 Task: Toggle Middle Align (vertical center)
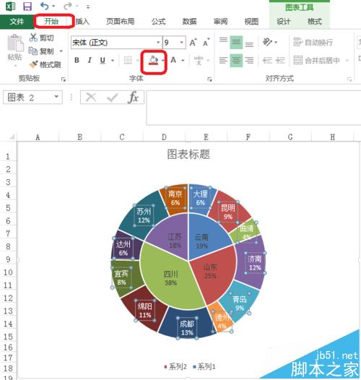pyautogui.click(x=236, y=43)
